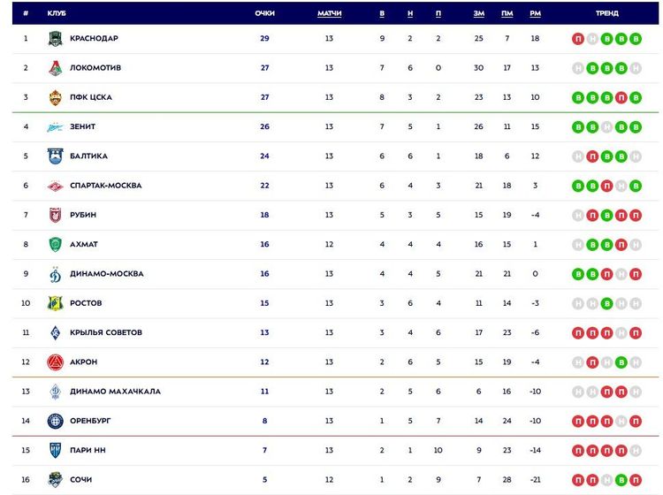Click the Dinamo-Moscow club logo

(55, 274)
